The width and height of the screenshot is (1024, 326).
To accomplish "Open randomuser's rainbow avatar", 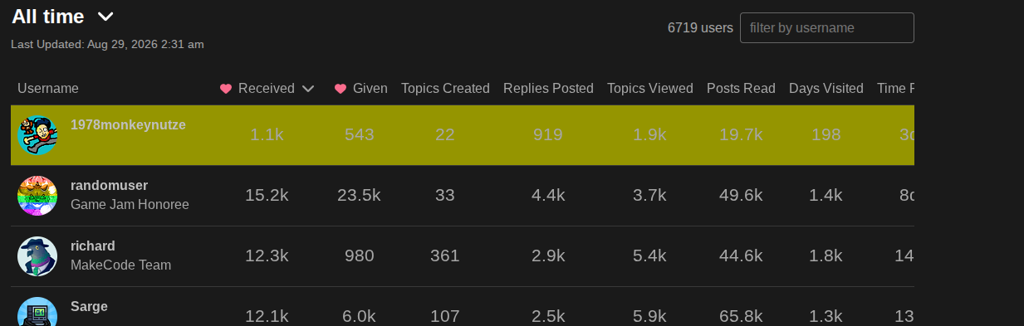I will point(37,196).
